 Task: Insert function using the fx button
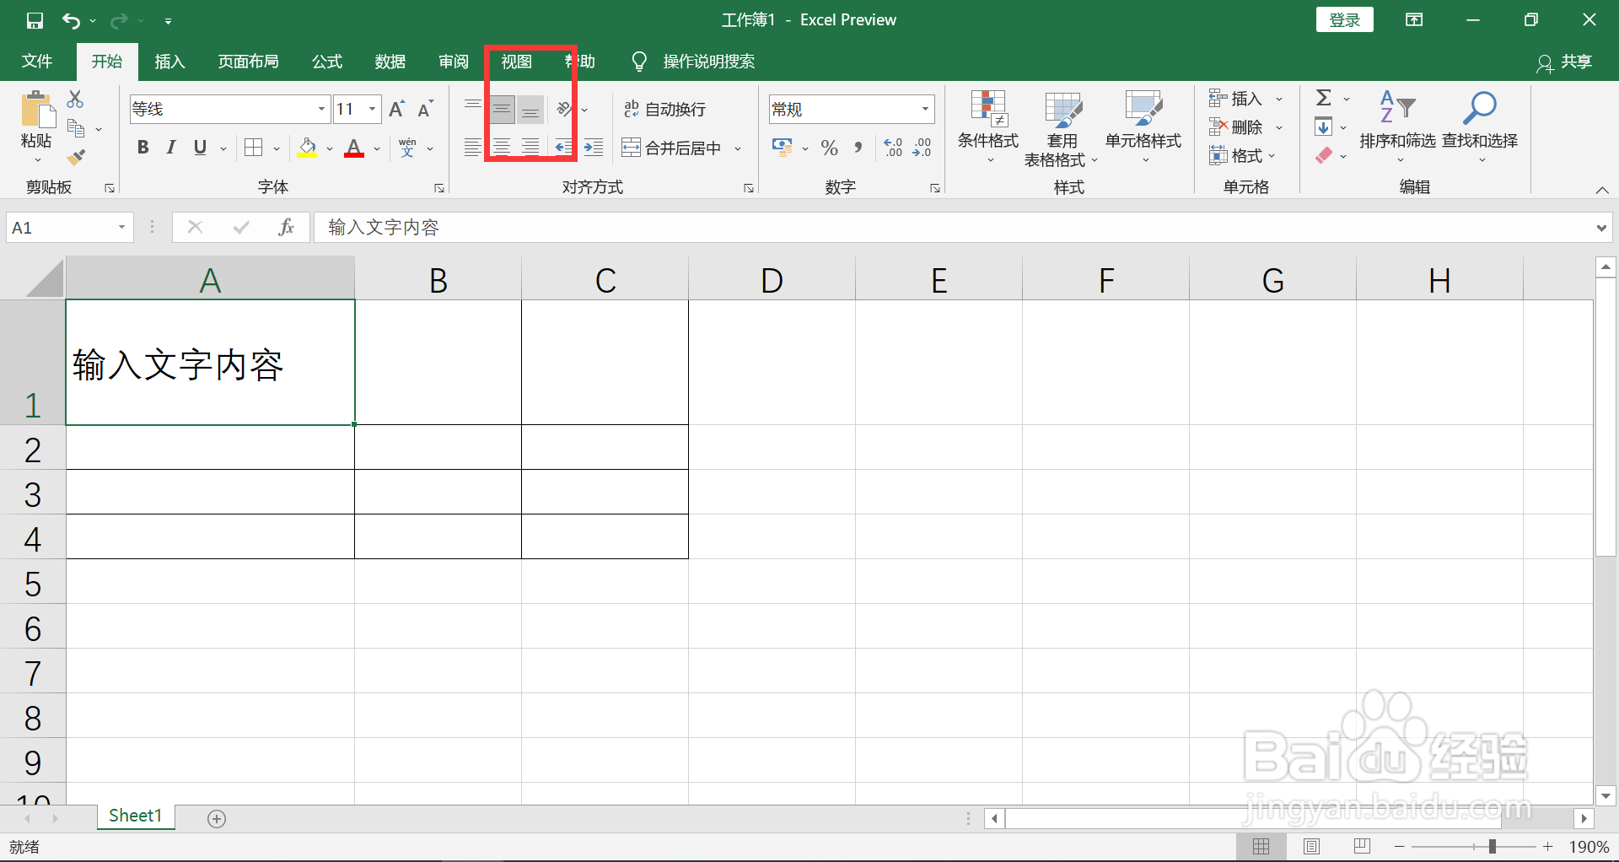(x=287, y=227)
